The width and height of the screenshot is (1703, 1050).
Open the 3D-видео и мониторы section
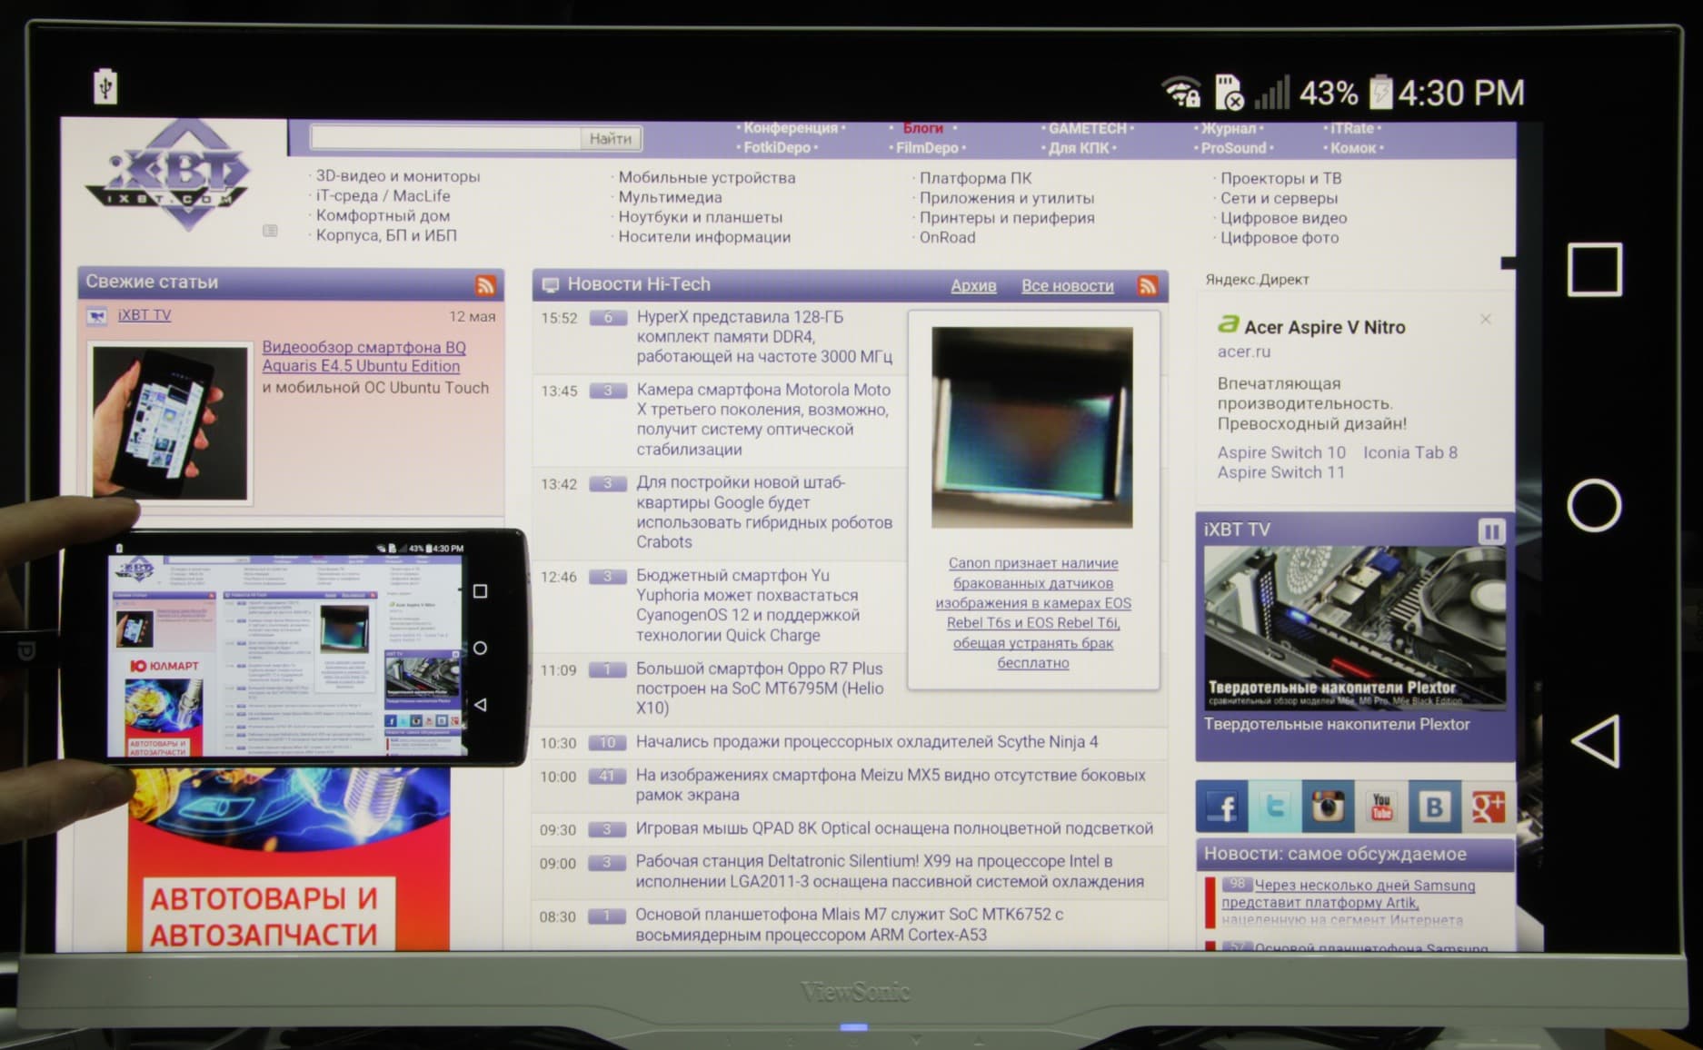pyautogui.click(x=398, y=176)
